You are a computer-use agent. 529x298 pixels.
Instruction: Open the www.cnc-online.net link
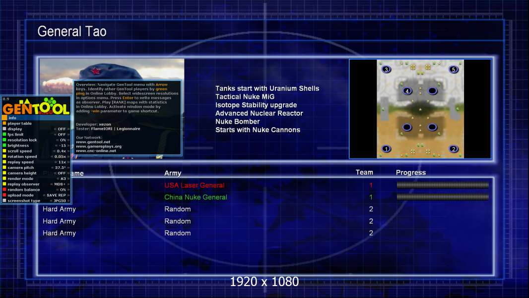coord(96,151)
